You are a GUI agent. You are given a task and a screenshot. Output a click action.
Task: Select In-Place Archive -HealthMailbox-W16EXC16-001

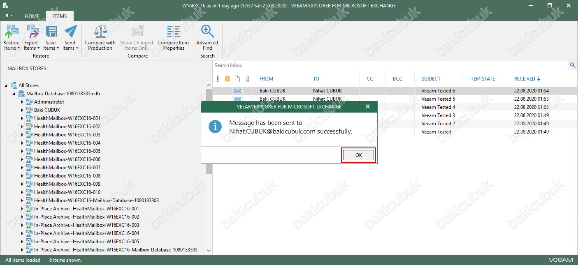pos(86,209)
